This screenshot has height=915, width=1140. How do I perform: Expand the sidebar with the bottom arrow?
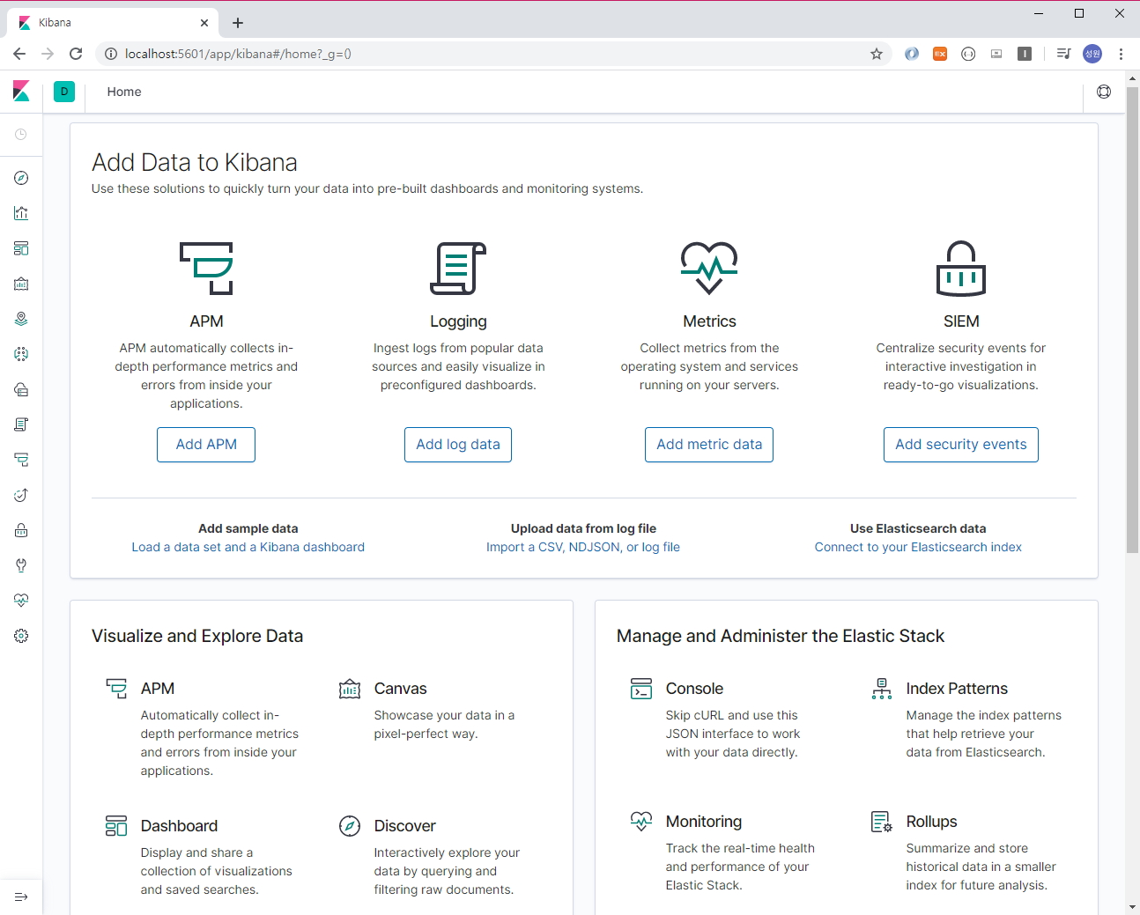(x=21, y=897)
